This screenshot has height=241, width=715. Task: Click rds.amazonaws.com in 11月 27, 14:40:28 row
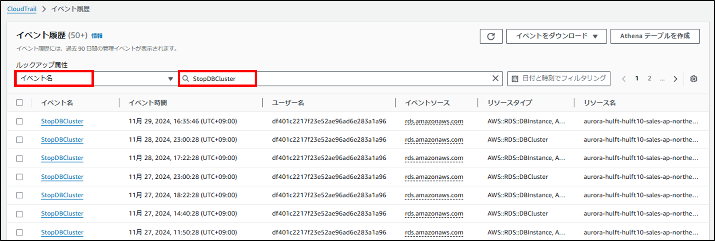pyautogui.click(x=434, y=214)
